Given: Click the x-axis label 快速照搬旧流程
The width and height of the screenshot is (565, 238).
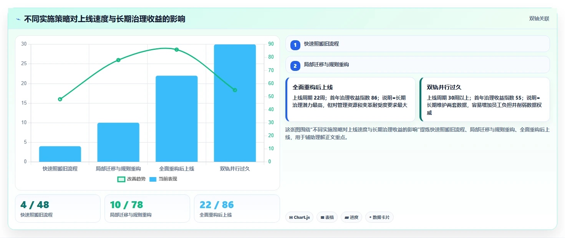Looking at the screenshot, I should click(x=60, y=169).
